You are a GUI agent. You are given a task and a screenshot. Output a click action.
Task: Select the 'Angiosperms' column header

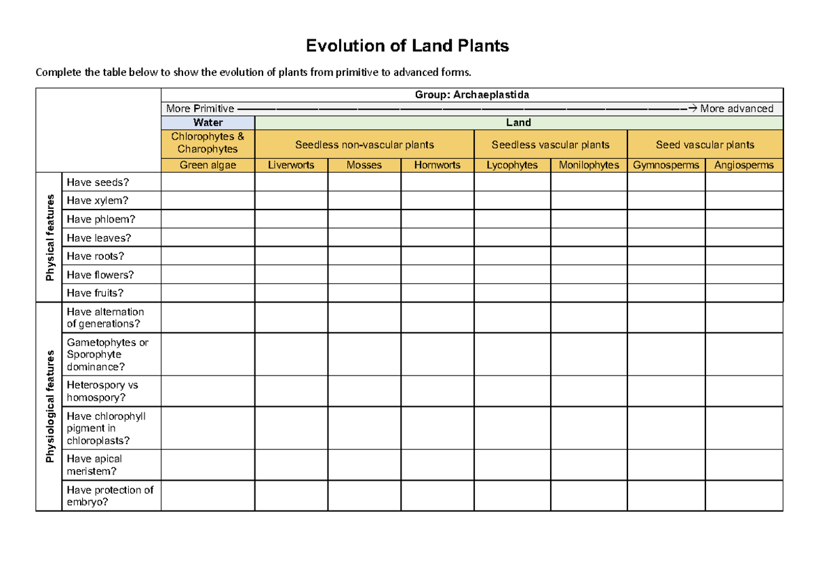point(744,164)
